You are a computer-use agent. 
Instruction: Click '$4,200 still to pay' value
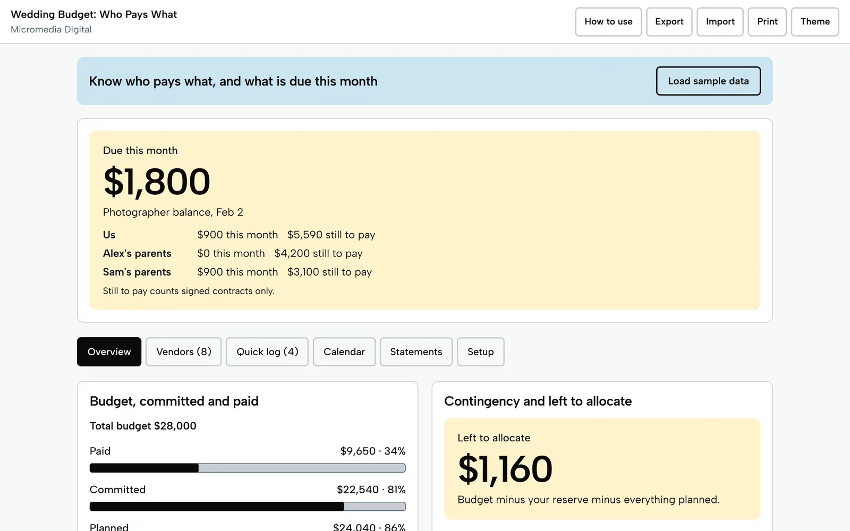318,253
